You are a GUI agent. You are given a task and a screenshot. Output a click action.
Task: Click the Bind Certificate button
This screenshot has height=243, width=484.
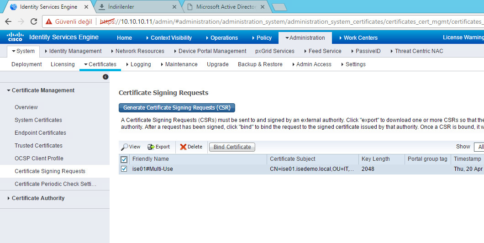coord(232,147)
